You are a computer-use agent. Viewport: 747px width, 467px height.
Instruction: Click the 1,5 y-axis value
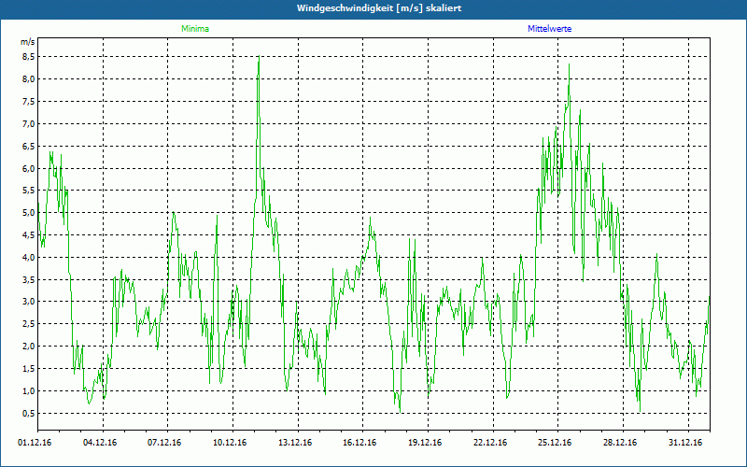click(29, 369)
